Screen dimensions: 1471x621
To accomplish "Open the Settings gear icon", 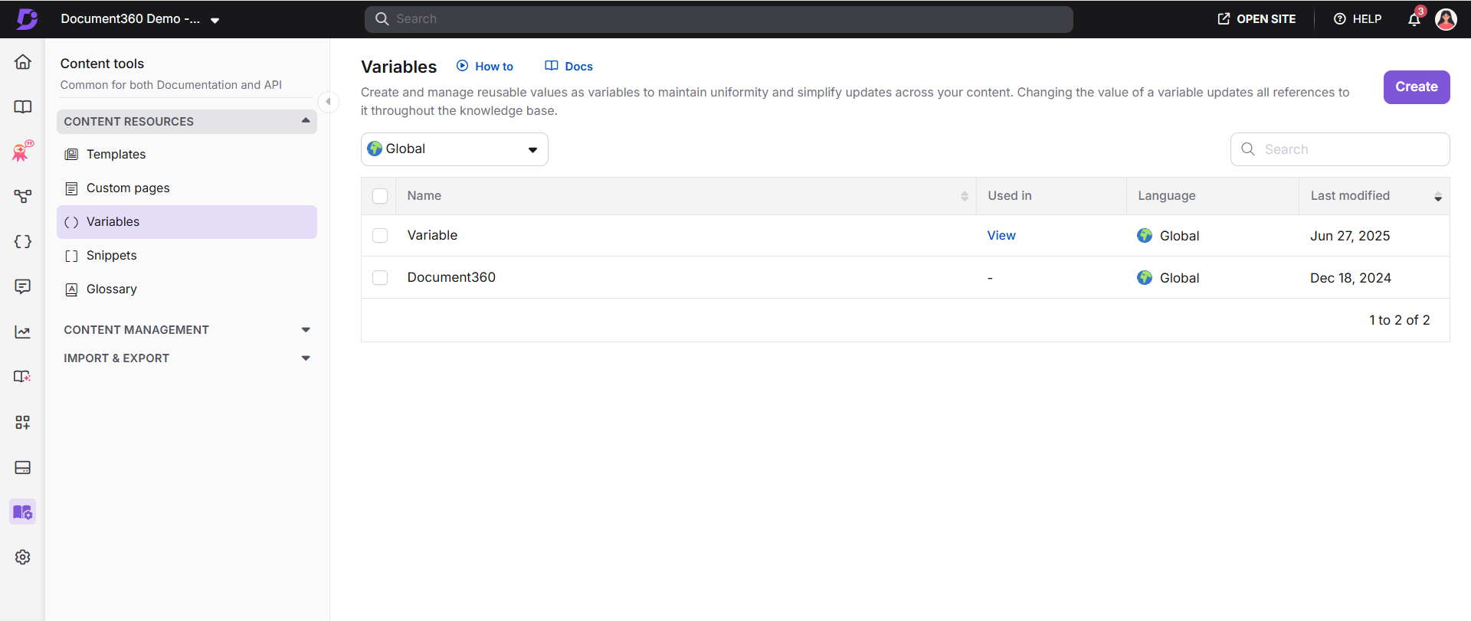I will [23, 557].
